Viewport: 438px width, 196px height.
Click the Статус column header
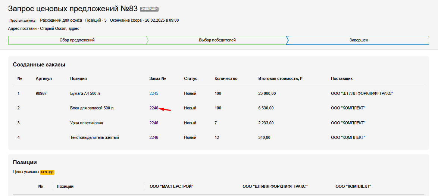(190, 78)
